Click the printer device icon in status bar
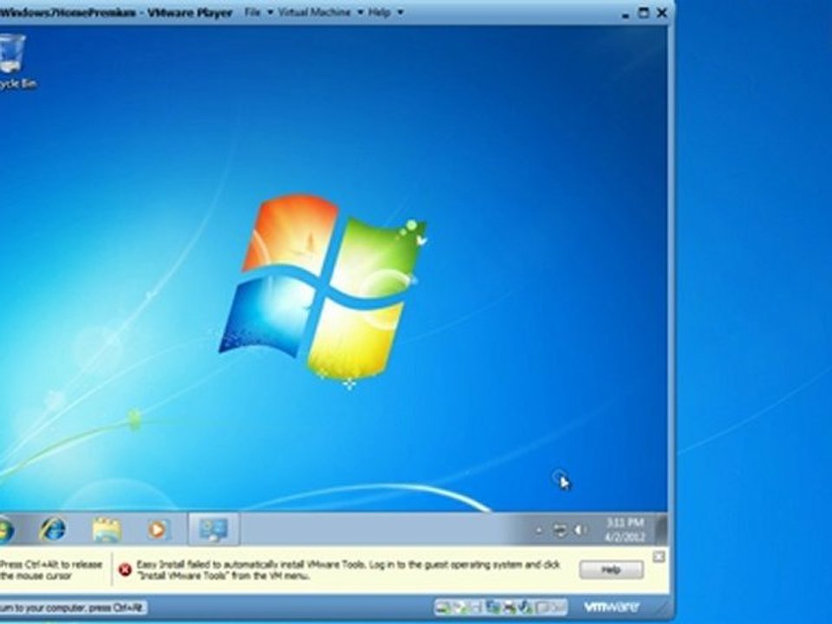This screenshot has width=832, height=624. pyautogui.click(x=509, y=607)
